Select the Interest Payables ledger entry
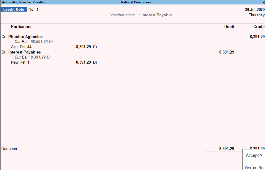This screenshot has width=265, height=170. tap(24, 52)
